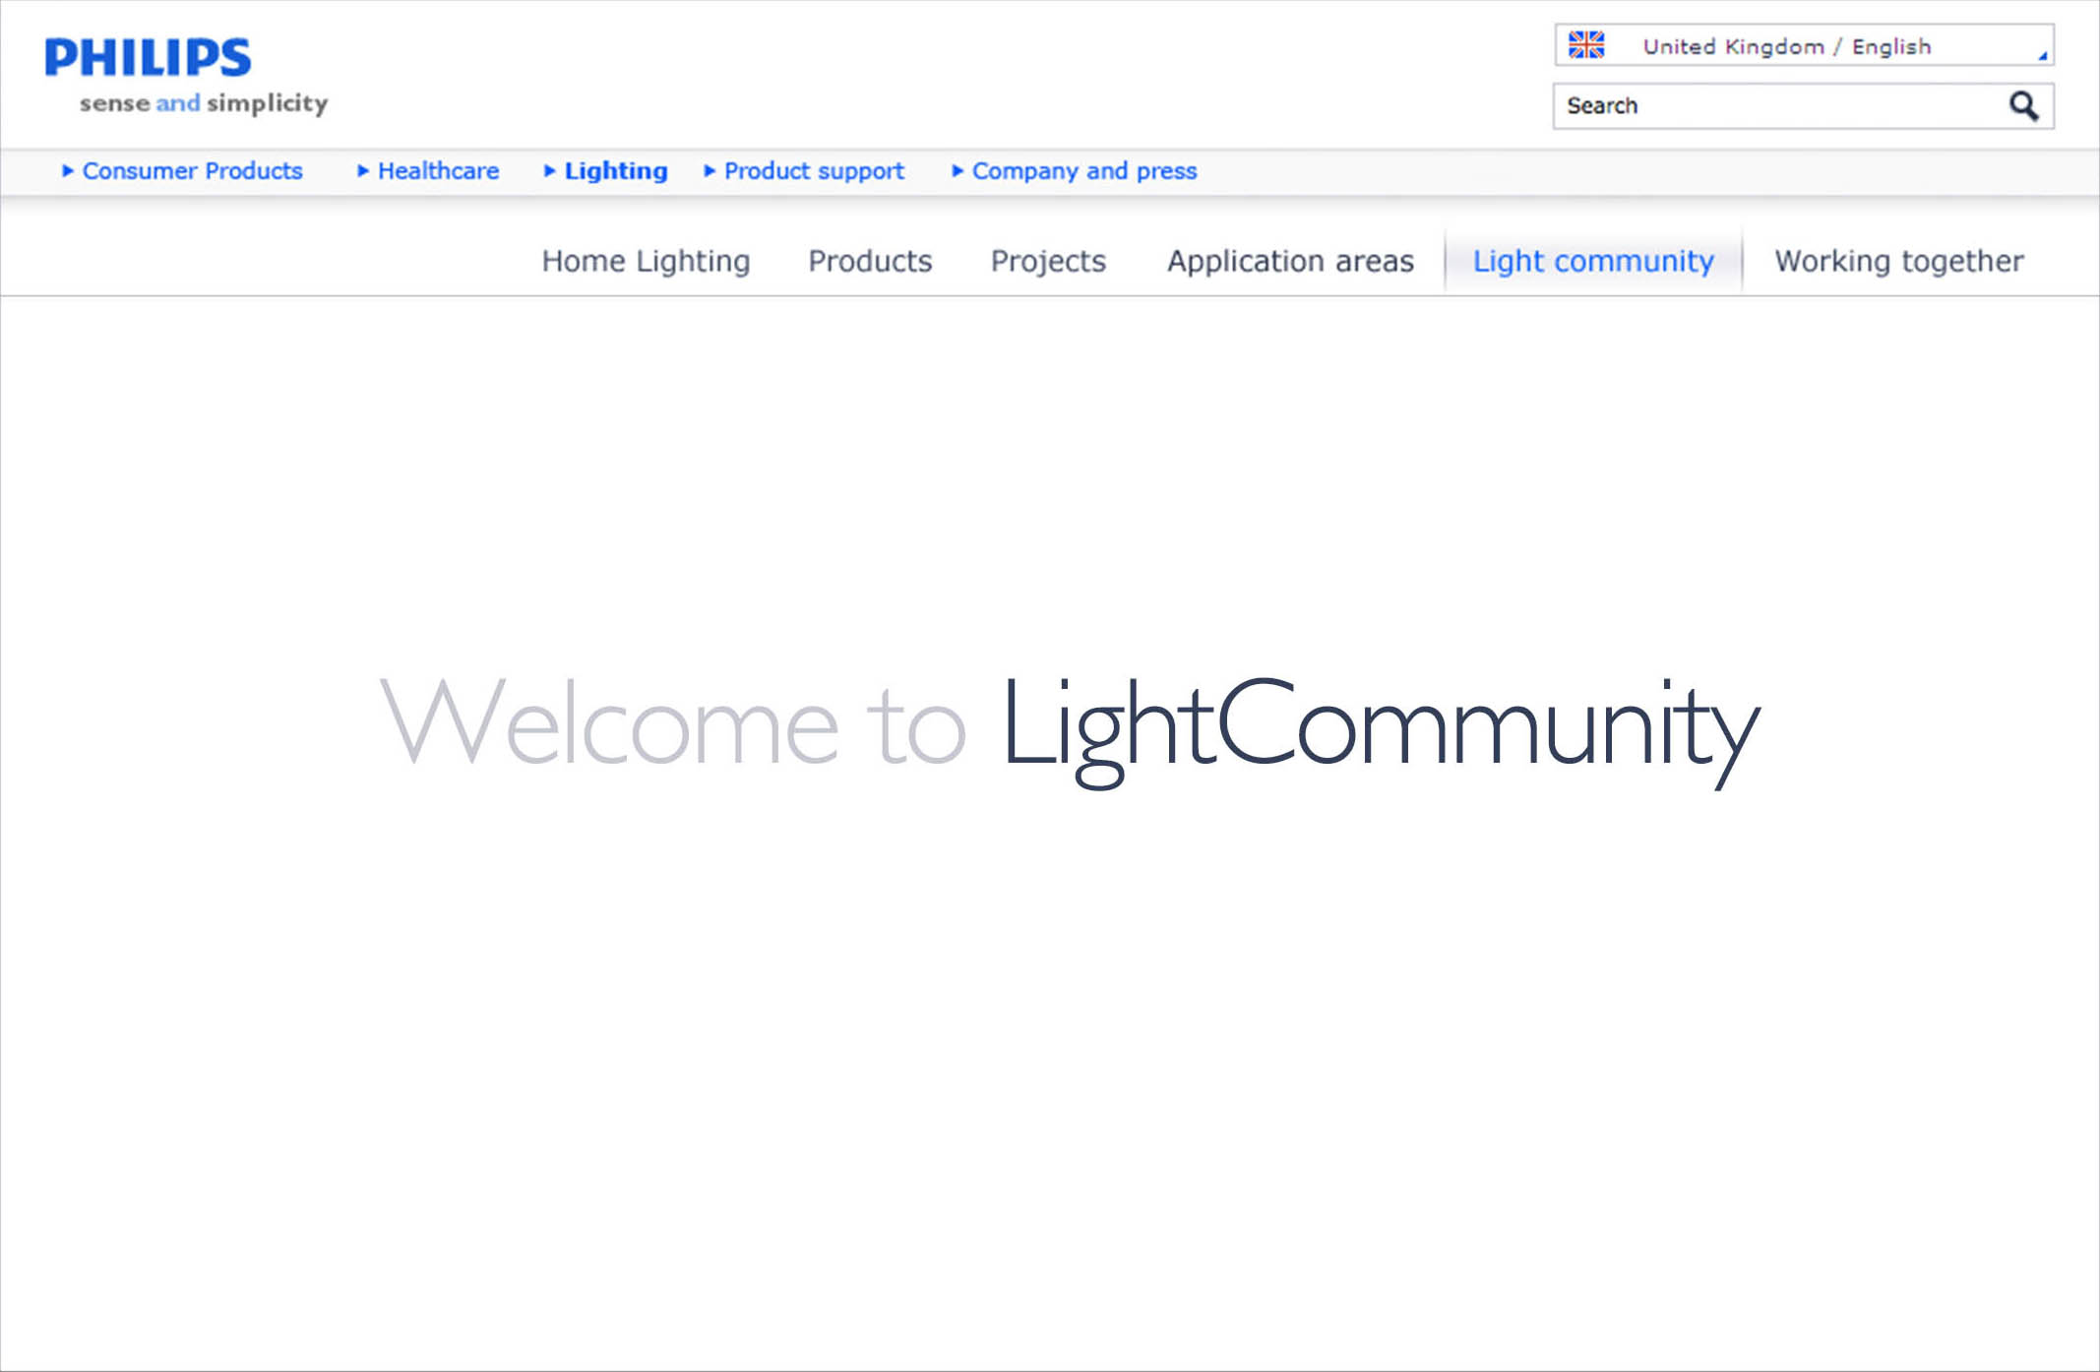Viewport: 2100px width, 1372px height.
Task: Click the country selector corner arrow
Action: (x=2043, y=56)
